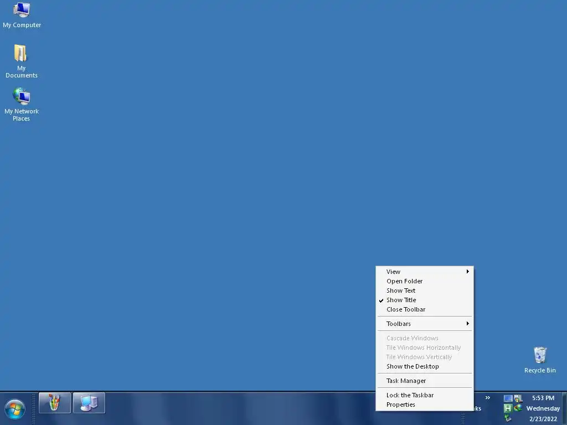Click the blue monitor tray icon

(508, 398)
